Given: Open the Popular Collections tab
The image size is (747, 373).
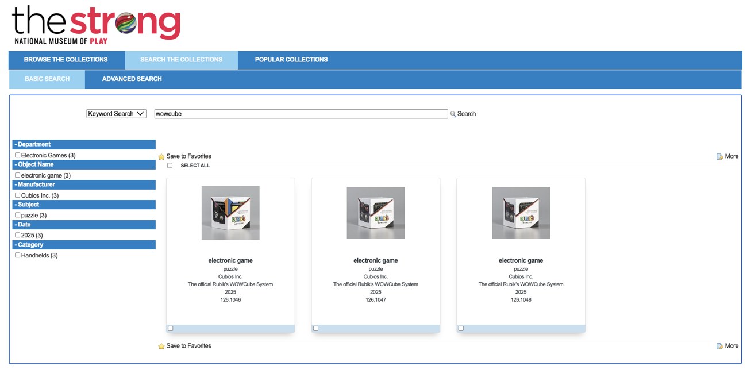Looking at the screenshot, I should pyautogui.click(x=291, y=60).
